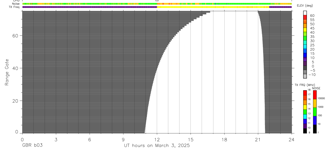
Task: Click the 'TX Freq' row label at top
Action: (14, 7)
